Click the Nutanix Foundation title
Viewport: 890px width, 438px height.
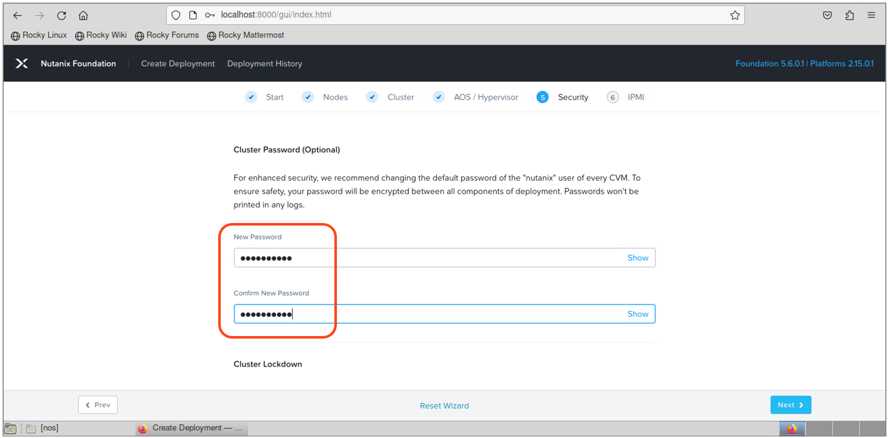coord(78,64)
